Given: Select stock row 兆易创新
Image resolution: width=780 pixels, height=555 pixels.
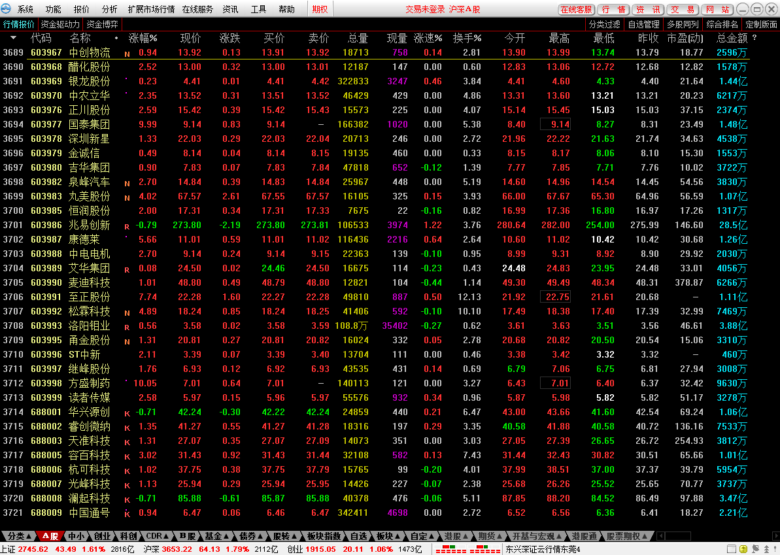Looking at the screenshot, I should [375, 225].
